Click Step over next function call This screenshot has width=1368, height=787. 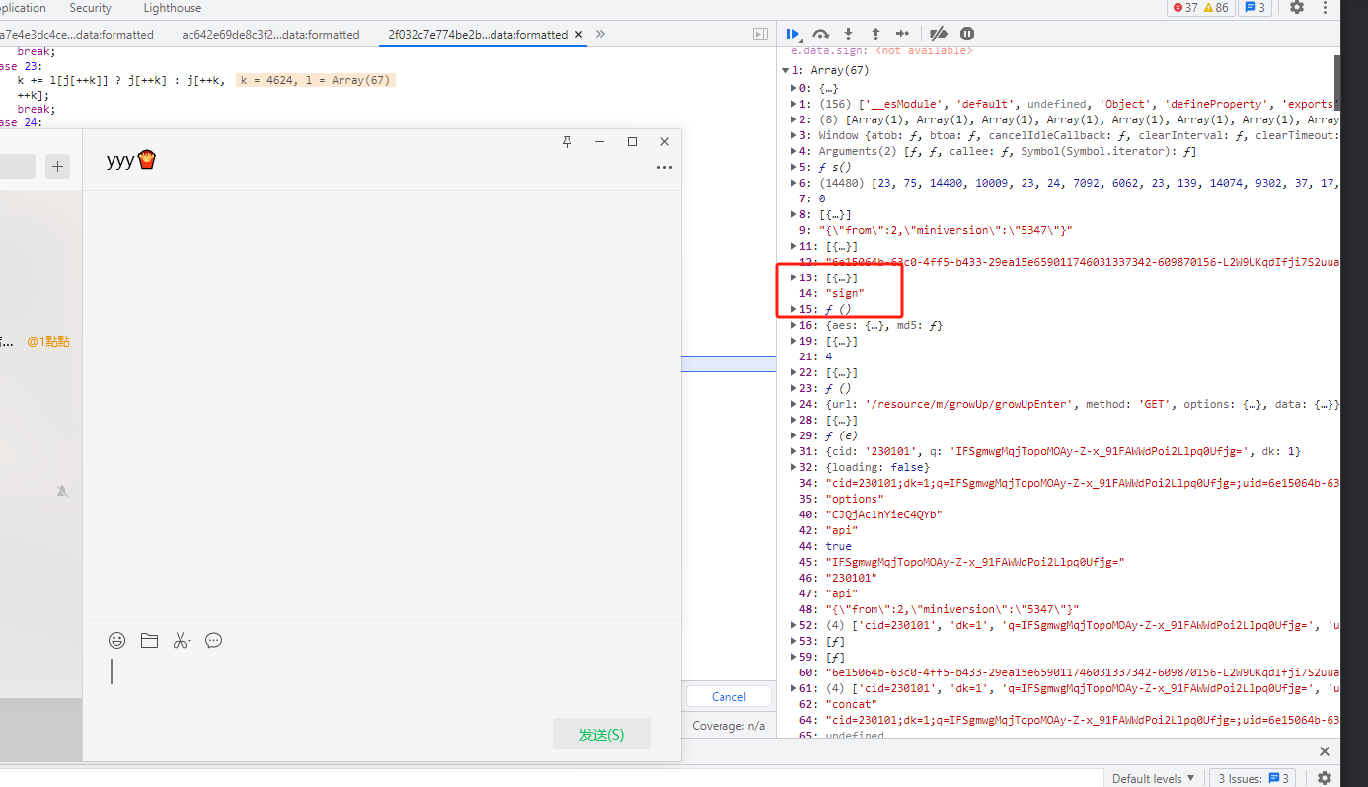tap(820, 34)
